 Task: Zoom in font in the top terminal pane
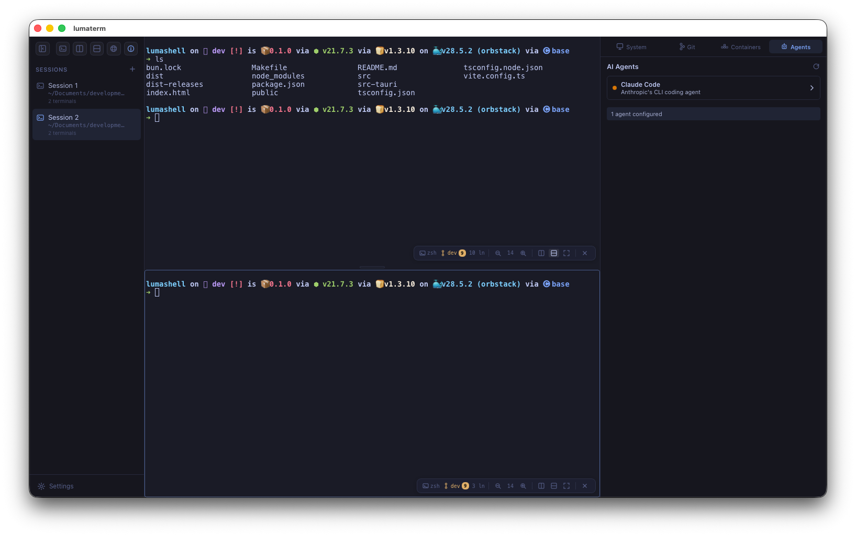point(523,253)
